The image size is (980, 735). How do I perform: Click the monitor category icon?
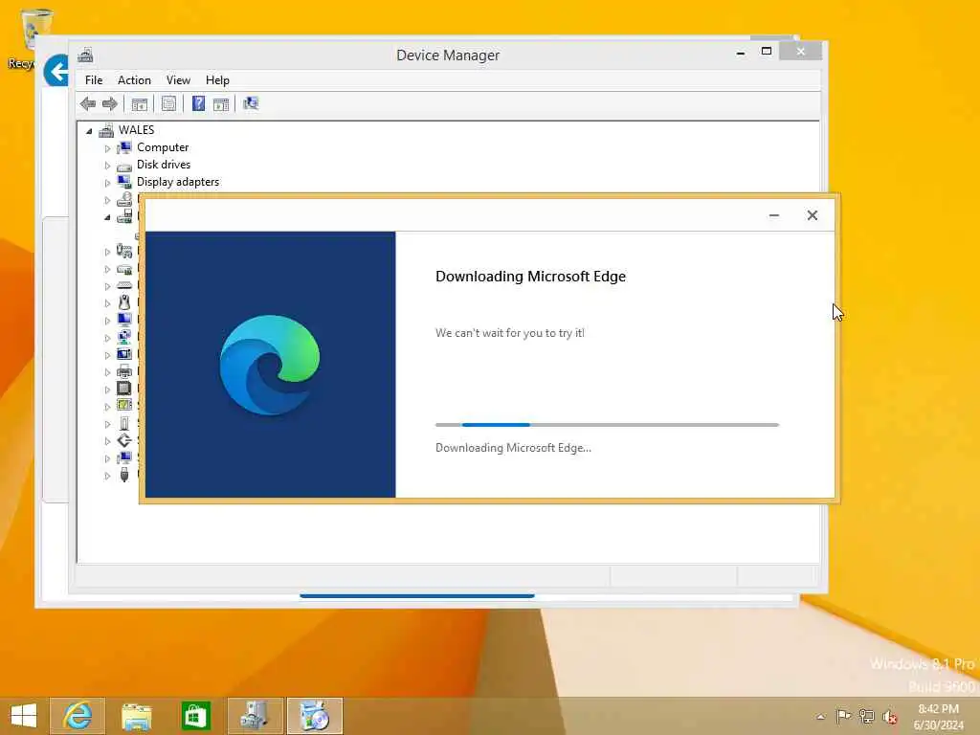pos(124,320)
